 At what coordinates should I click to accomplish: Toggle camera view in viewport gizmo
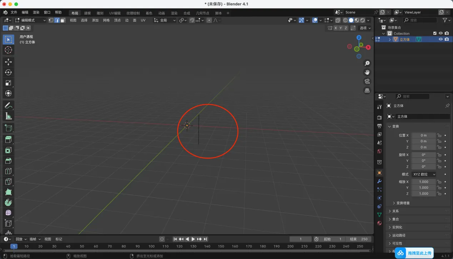click(x=367, y=81)
